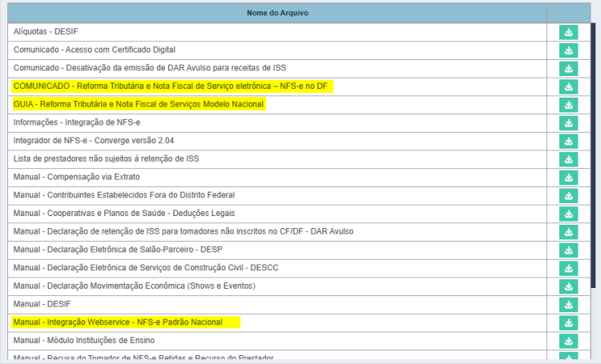Viewport: 601px width, 364px height.
Task: Click the file list vertical scrollbar
Action: click(x=593, y=155)
